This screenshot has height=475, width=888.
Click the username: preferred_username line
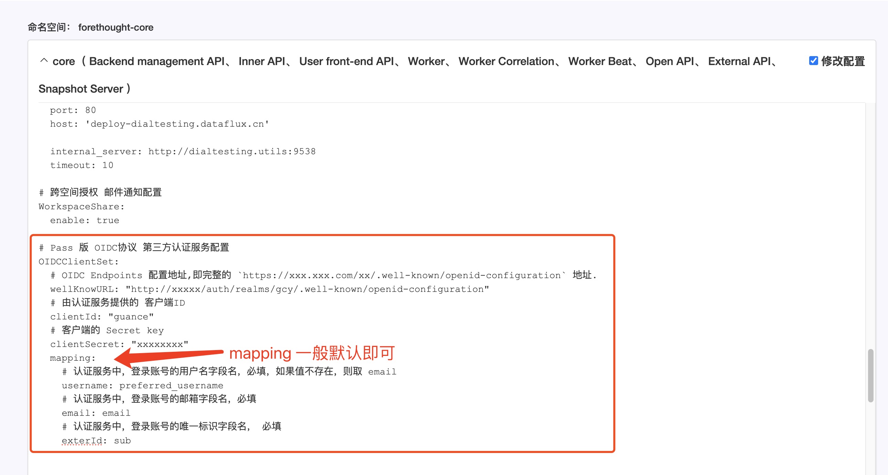[142, 386]
